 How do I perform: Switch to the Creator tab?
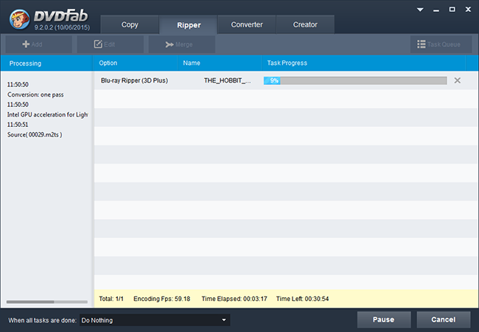click(x=305, y=24)
